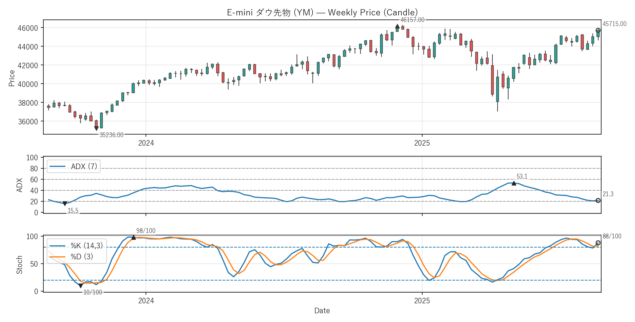Click the 'ADX' y-axis label
The height and width of the screenshot is (322, 635).
click(x=19, y=185)
